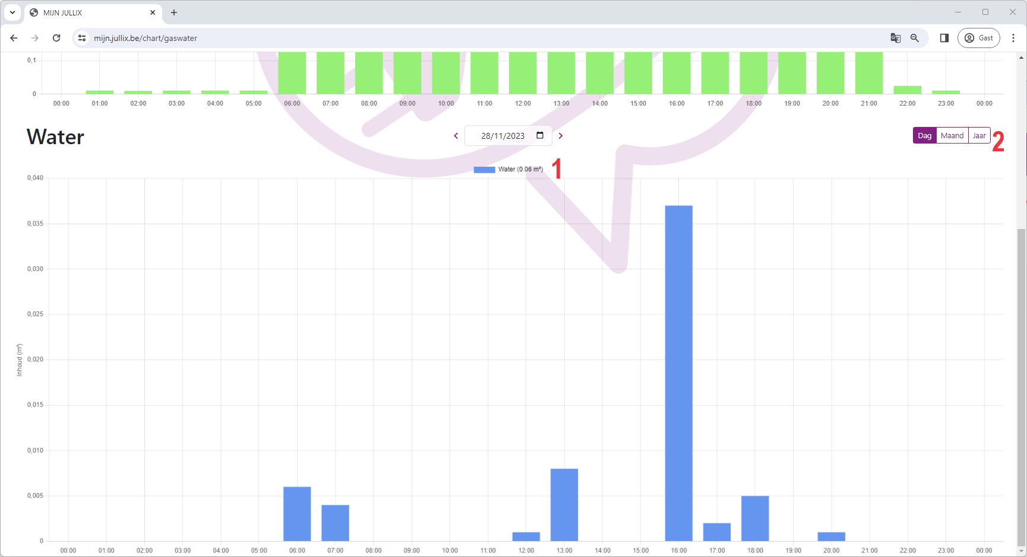
Task: Click the small water bar at 12:00
Action: click(x=526, y=537)
